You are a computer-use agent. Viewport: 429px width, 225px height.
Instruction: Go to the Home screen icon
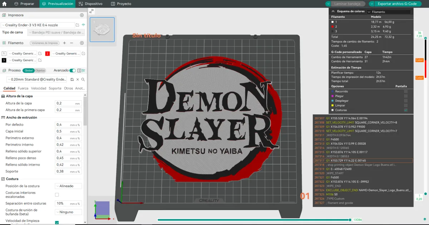coord(4,4)
